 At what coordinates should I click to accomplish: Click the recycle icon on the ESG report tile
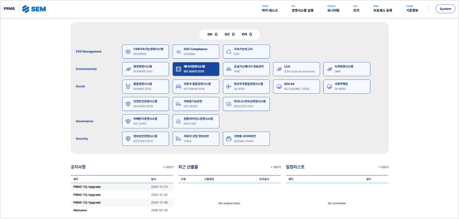pos(229,52)
